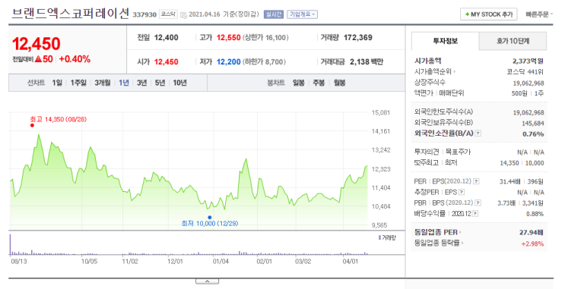Open the 동일업종 등락률 link
Image resolution: width=565 pixels, height=289 pixels.
439,243
